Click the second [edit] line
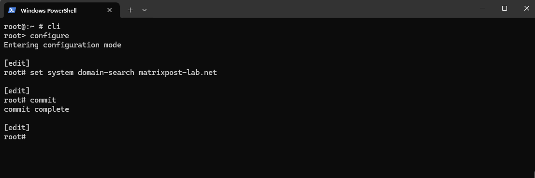This screenshot has width=535, height=178. [17, 91]
